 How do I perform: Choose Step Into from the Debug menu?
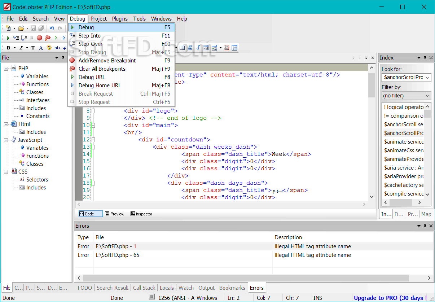tap(121, 36)
